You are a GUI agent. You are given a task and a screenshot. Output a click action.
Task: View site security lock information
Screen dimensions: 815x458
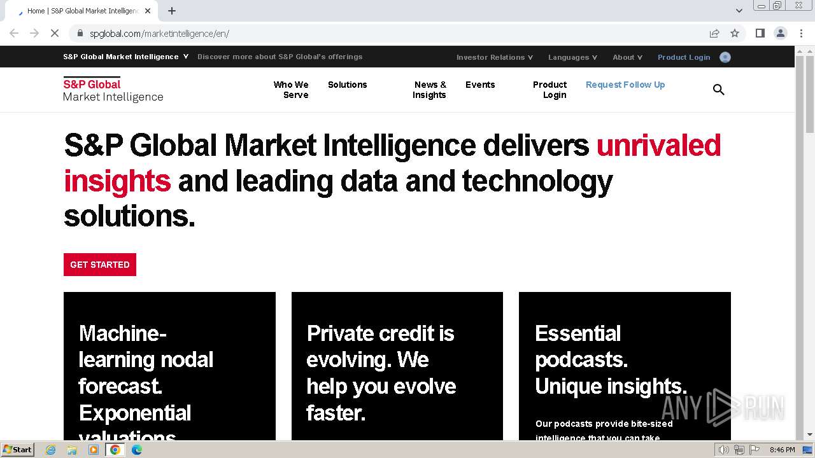coord(80,33)
